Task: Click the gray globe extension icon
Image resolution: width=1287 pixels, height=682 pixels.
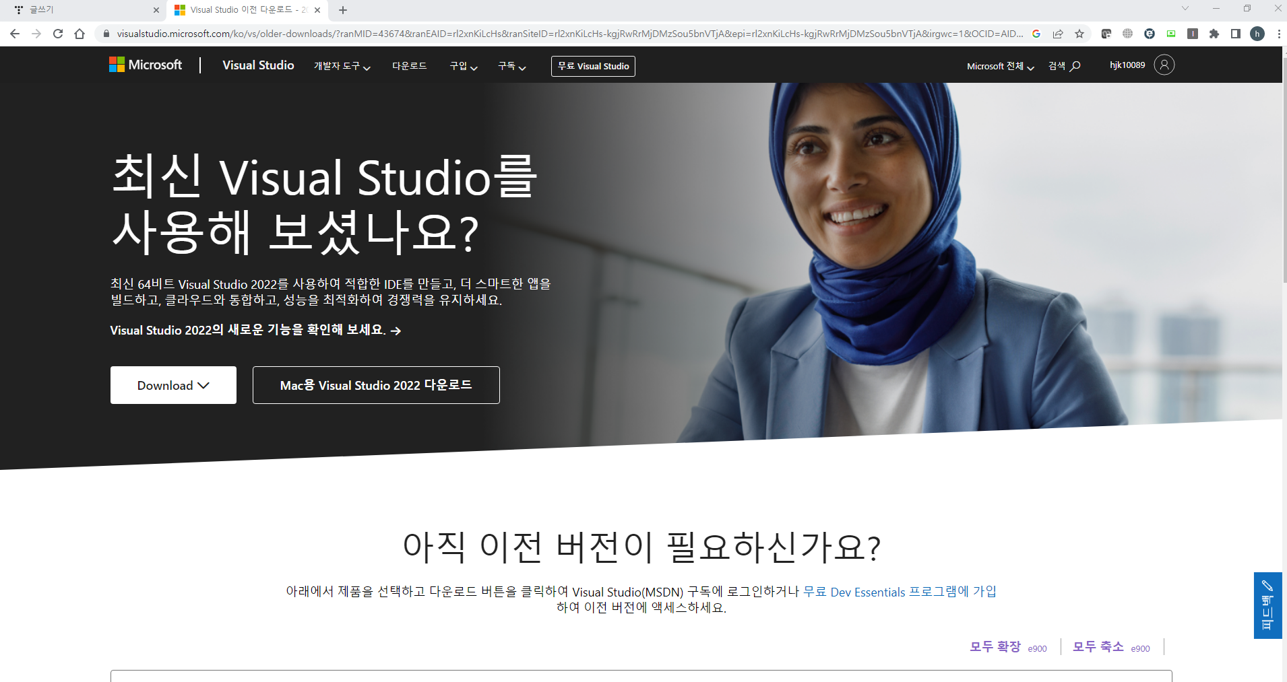Action: (1128, 34)
